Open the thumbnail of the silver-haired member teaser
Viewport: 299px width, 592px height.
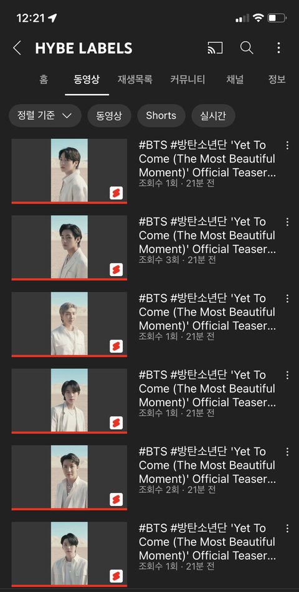tap(69, 323)
